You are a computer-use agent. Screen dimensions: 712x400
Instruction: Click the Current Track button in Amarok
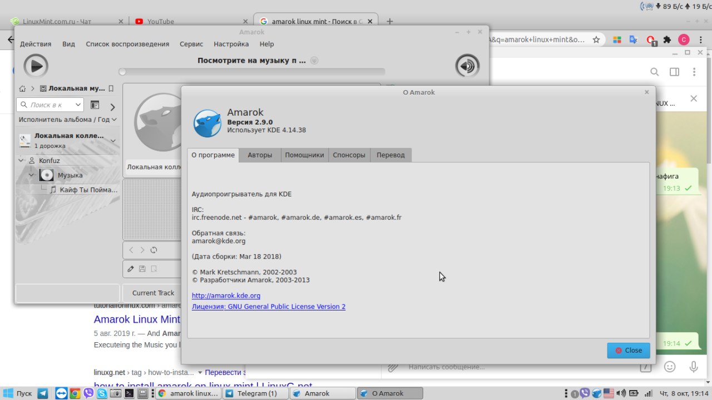[153, 293]
